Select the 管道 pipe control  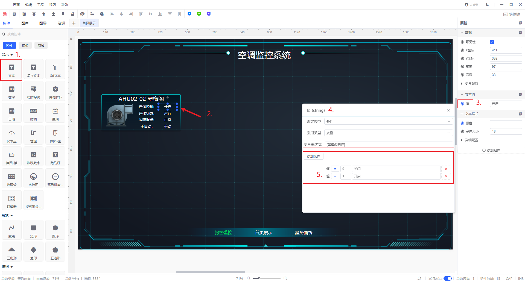tap(33, 136)
